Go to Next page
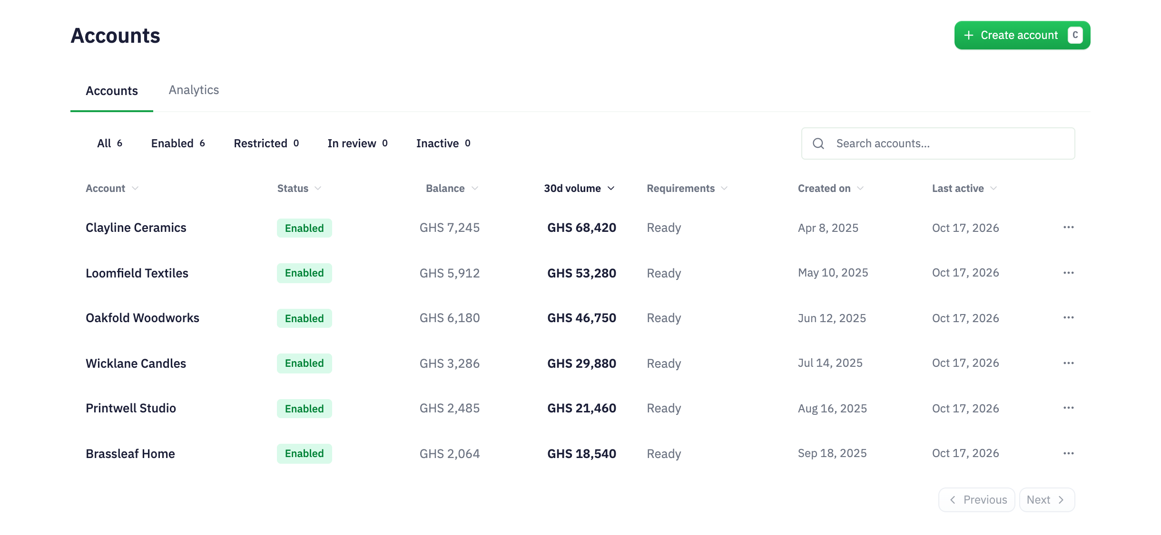1161x535 pixels. (x=1047, y=500)
